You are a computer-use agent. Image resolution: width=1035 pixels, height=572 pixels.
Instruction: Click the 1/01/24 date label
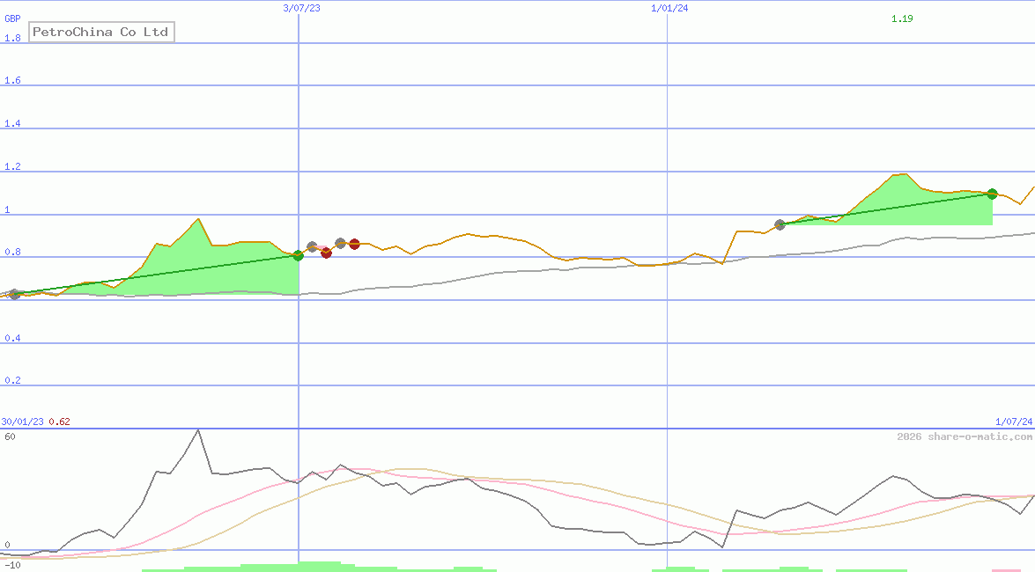[668, 8]
